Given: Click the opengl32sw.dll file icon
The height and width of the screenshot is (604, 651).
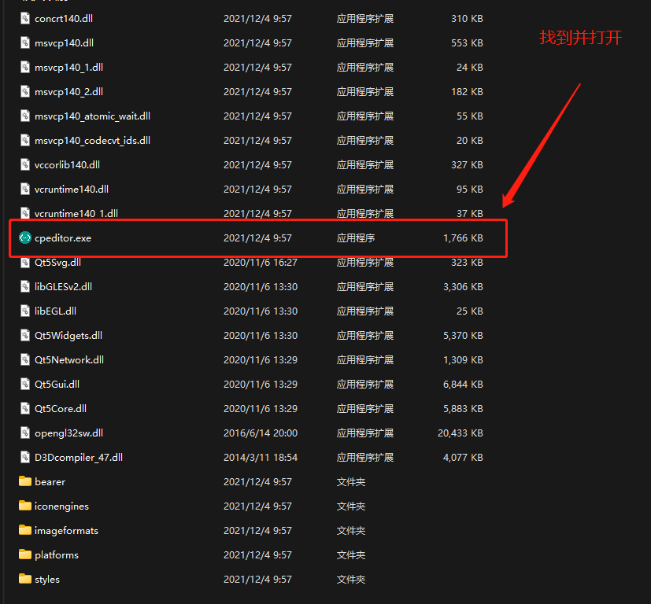Looking at the screenshot, I should (x=24, y=433).
